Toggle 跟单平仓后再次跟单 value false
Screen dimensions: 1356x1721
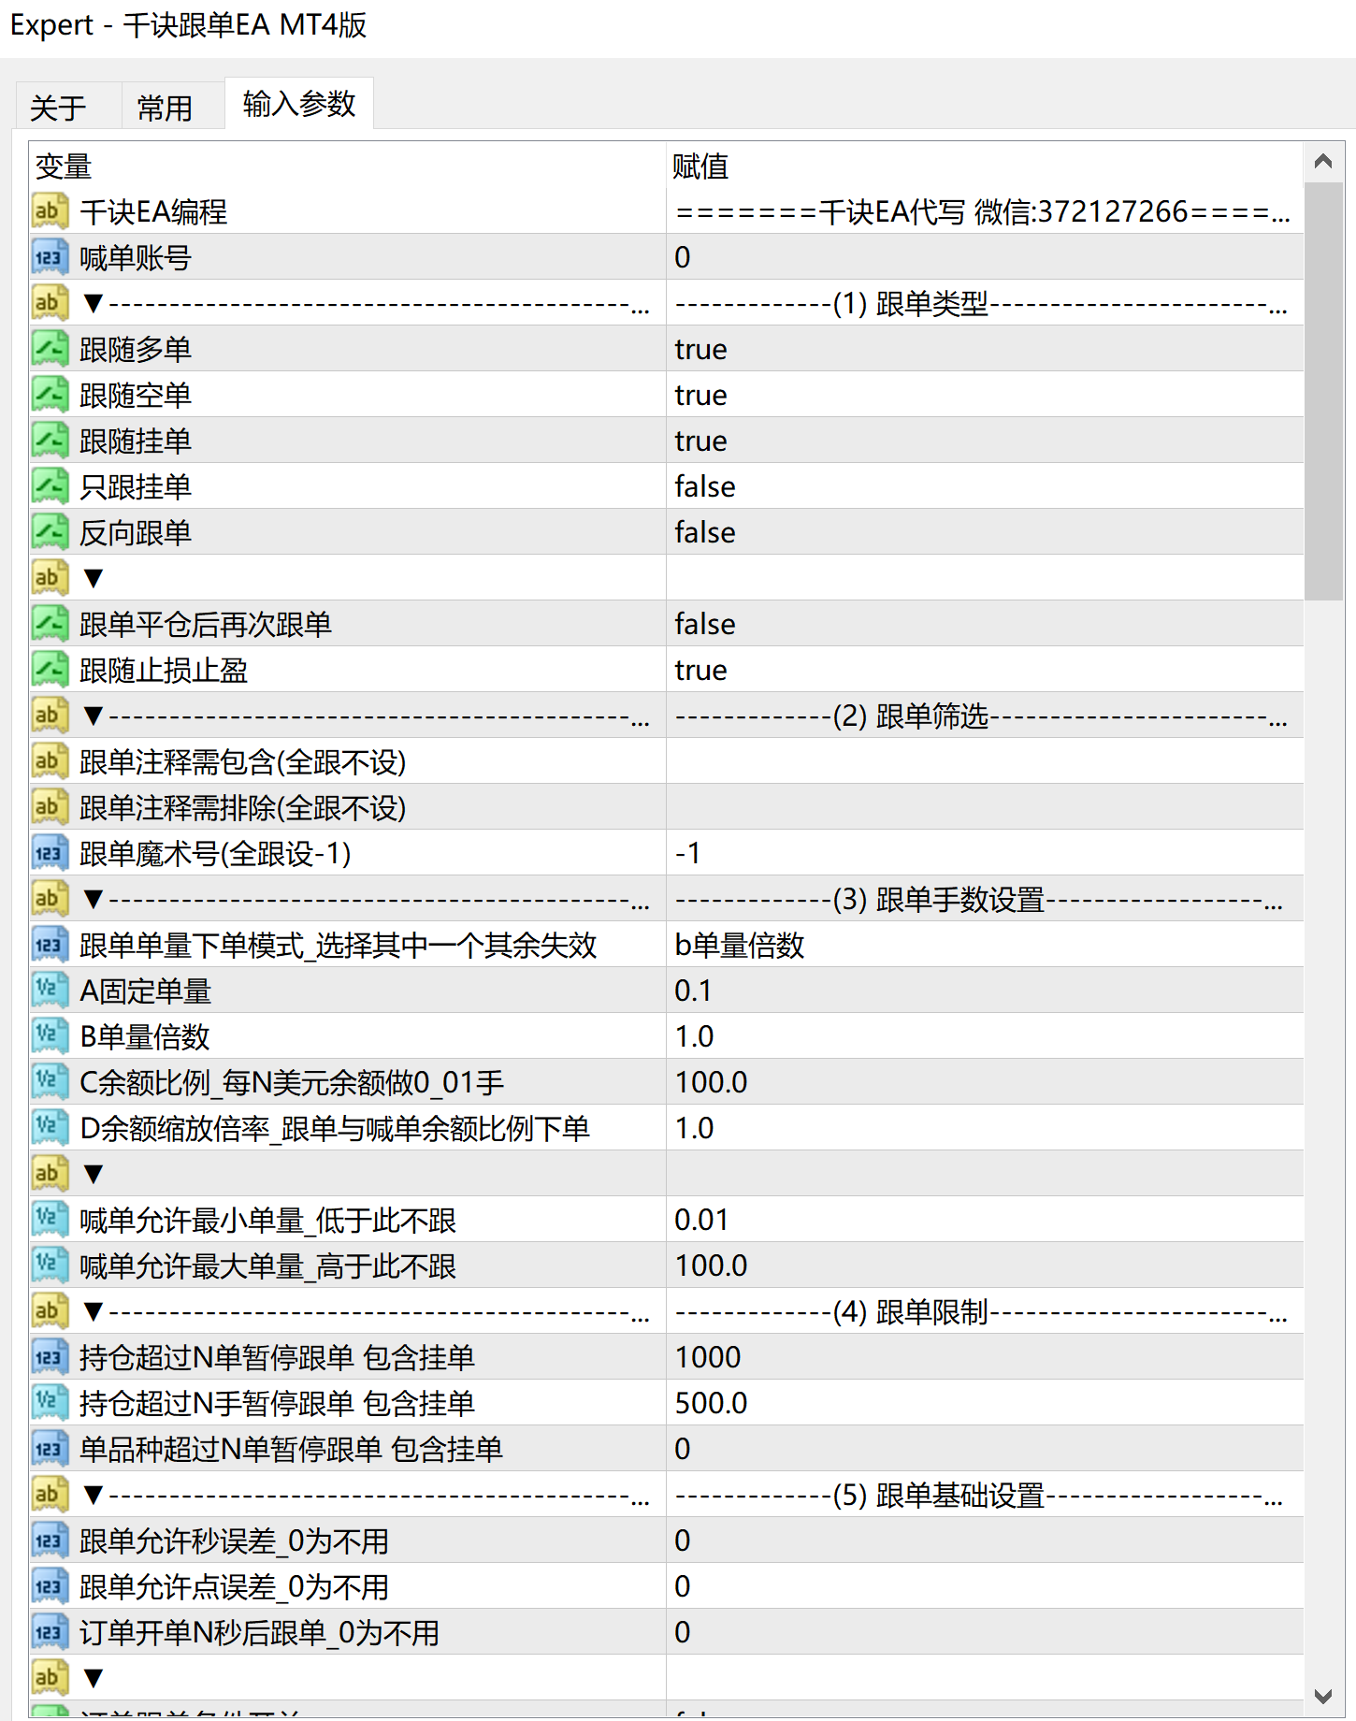985,624
